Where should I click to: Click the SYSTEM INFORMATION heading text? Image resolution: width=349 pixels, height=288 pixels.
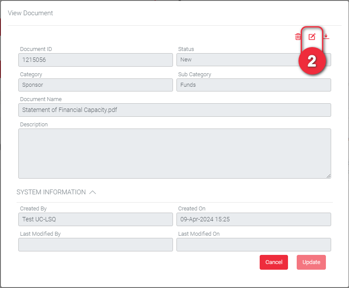(x=51, y=192)
